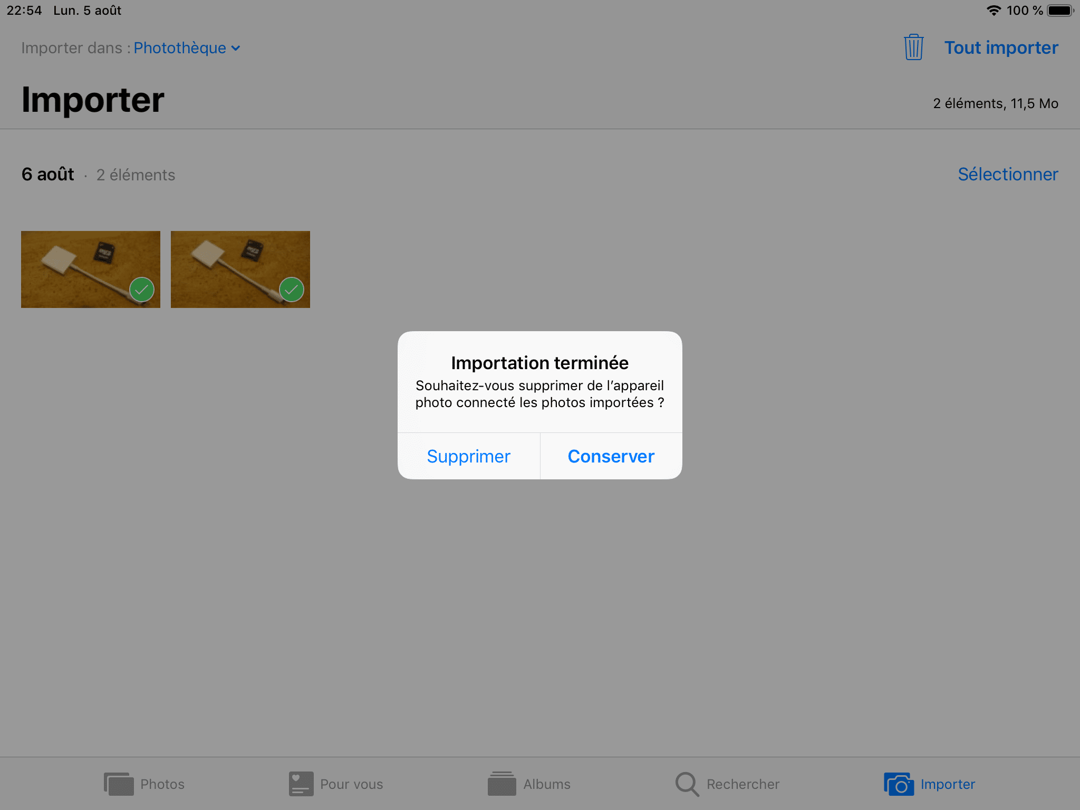This screenshot has height=810, width=1080.
Task: Click chevron next to Photothèque
Action: pos(236,49)
